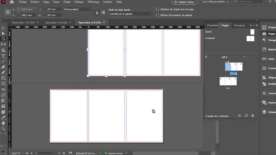
Task: Open the Liens panel from dock
Action: coord(268,59)
